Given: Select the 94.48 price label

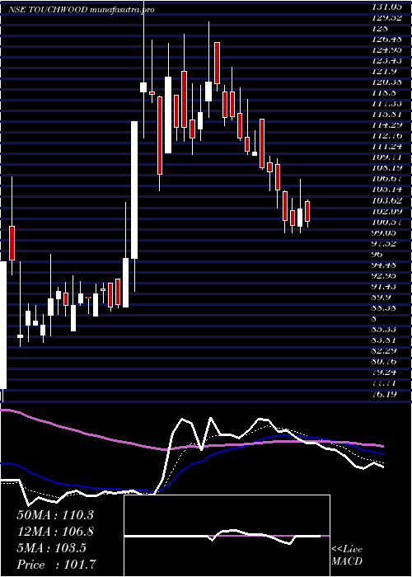Looking at the screenshot, I should (385, 265).
